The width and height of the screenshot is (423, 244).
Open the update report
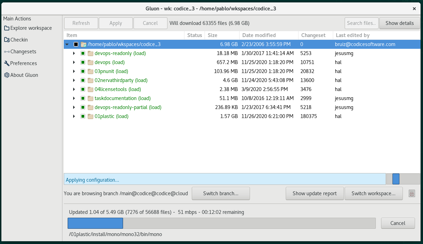point(314,193)
